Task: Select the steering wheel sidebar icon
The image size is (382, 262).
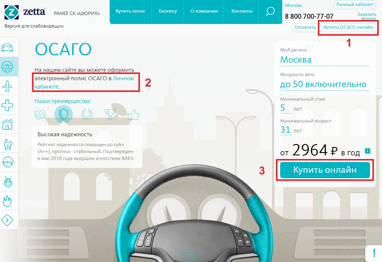Action: [x=7, y=66]
